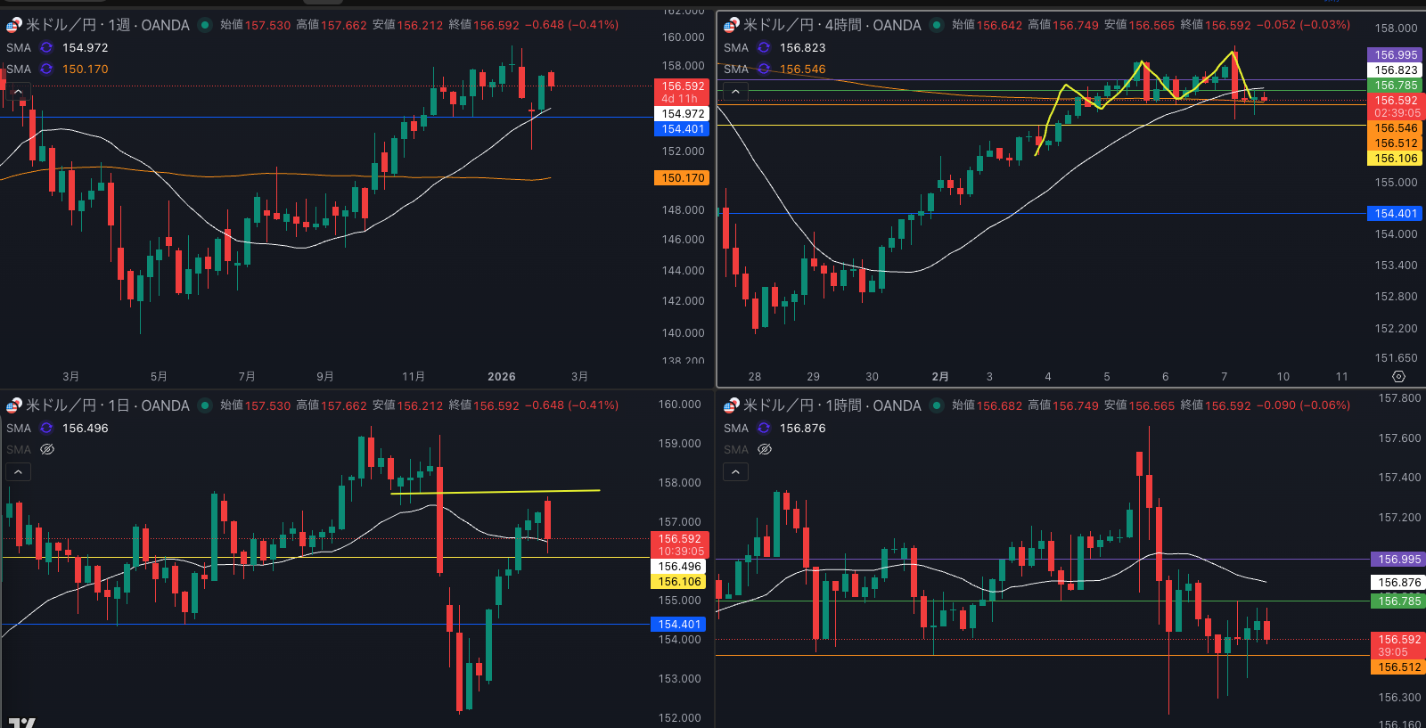Click the white 156.876 label on the 1-hour price axis
The width and height of the screenshot is (1426, 728).
tap(1398, 583)
